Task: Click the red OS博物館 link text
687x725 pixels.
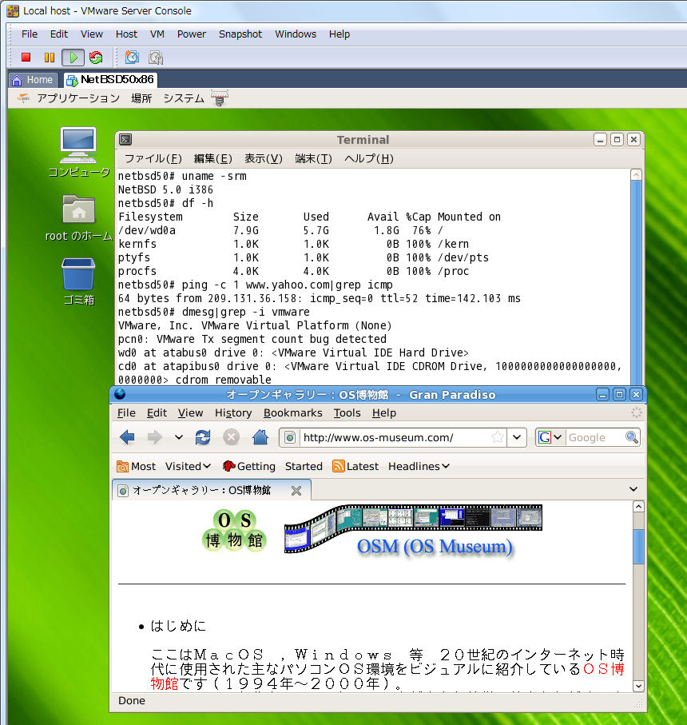Action: tap(603, 669)
